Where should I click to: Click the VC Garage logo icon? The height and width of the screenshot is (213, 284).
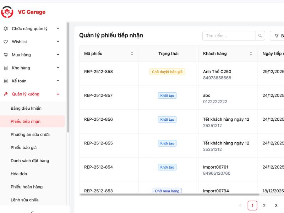point(7,12)
